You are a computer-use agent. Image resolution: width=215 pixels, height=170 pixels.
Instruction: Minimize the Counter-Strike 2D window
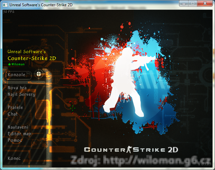pos(184,3)
